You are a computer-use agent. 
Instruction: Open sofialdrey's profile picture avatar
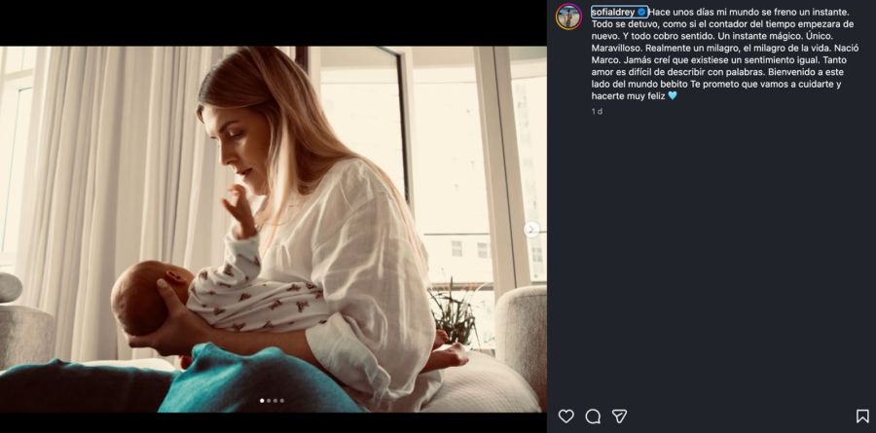click(x=568, y=17)
